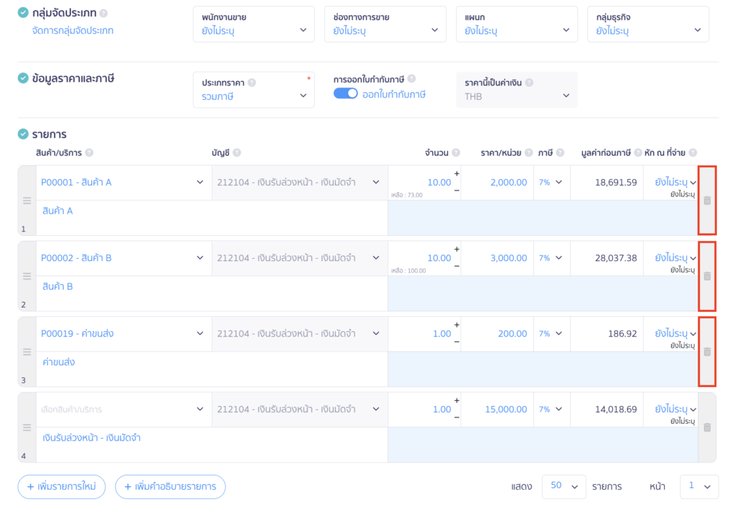Click help icon beside ประเภทราคา label
Image resolution: width=735 pixels, height=507 pixels.
click(252, 82)
